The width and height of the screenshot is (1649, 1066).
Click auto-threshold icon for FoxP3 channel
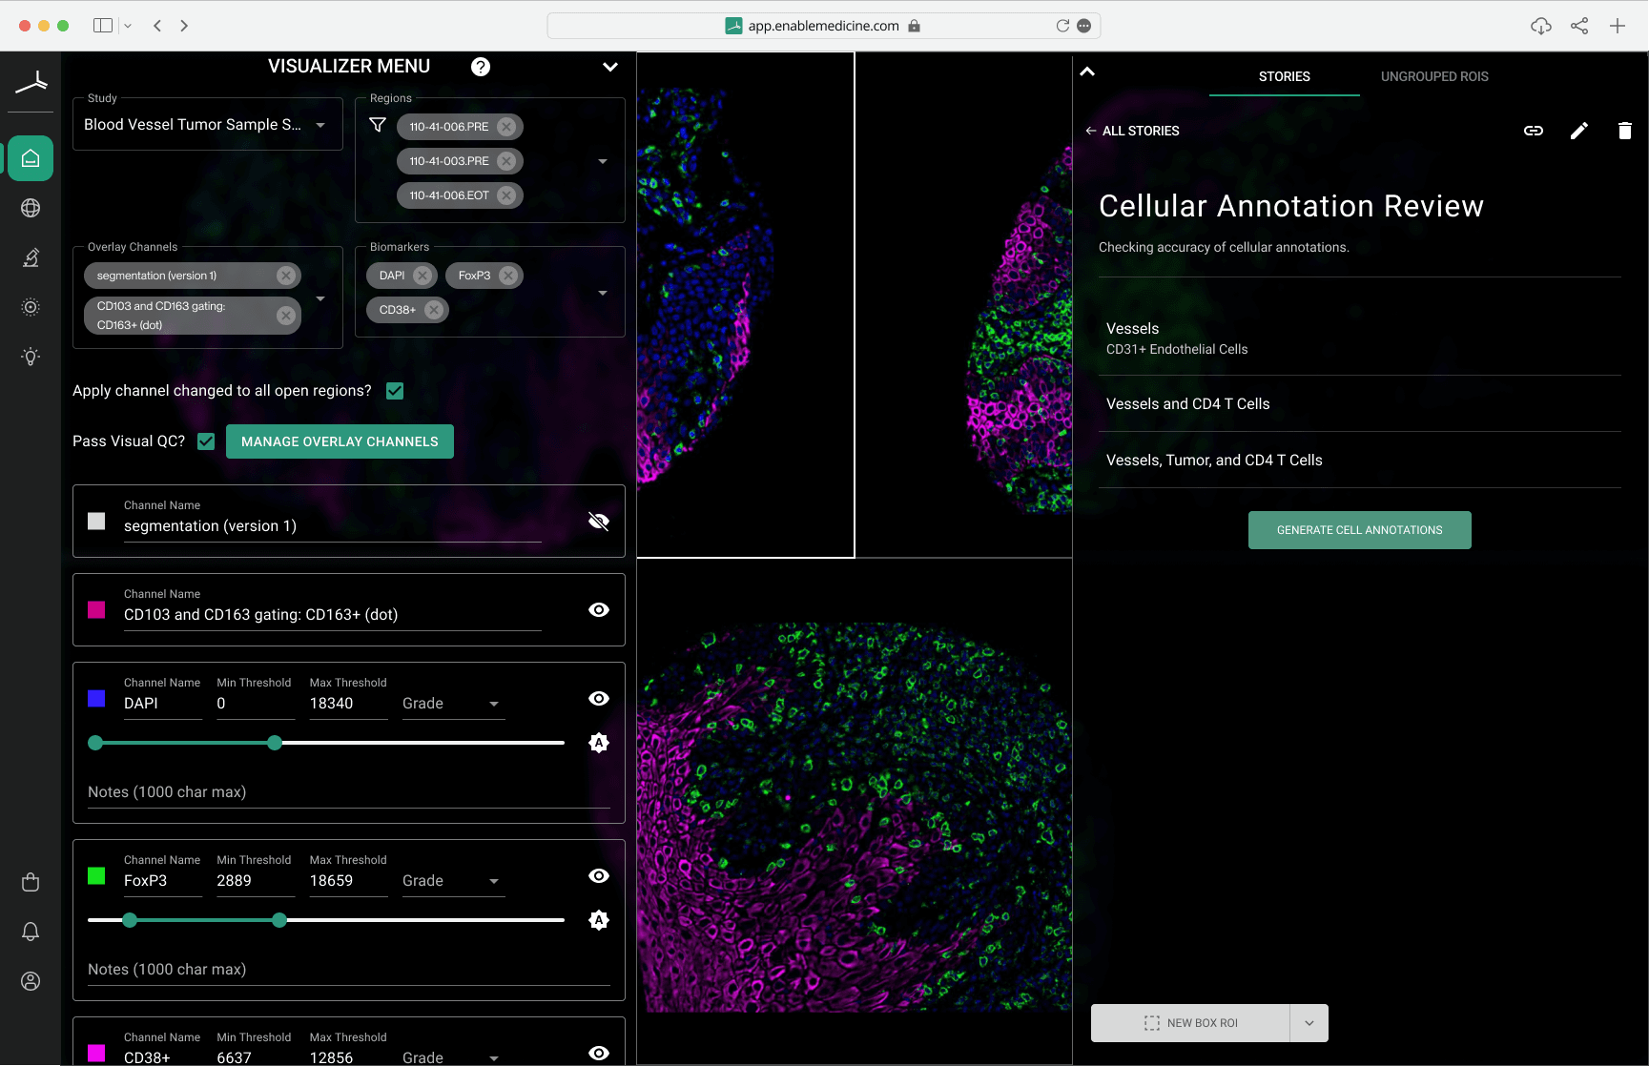[599, 920]
